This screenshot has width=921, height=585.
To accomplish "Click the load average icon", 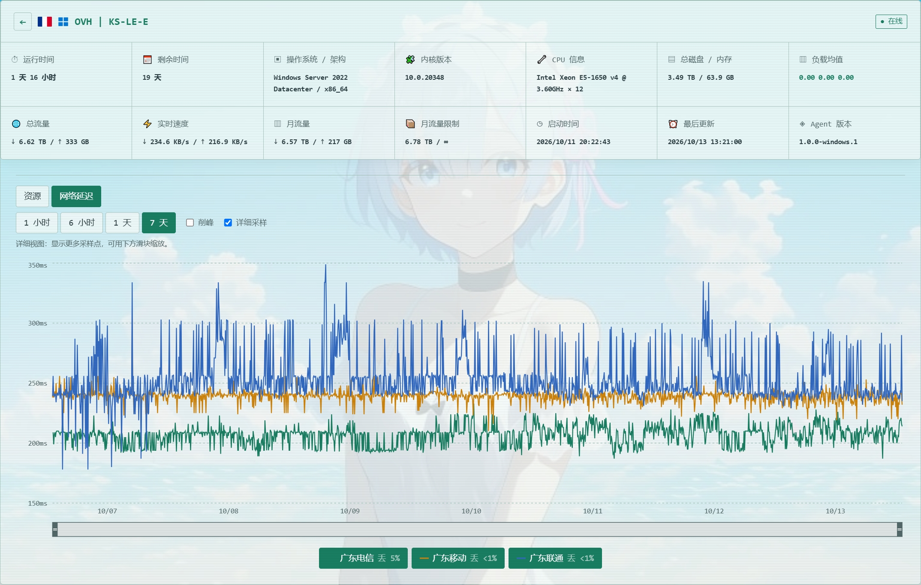I will 803,60.
